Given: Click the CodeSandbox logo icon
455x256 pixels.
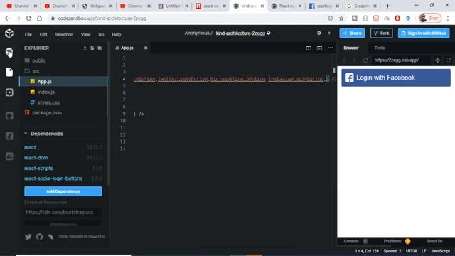Looking at the screenshot, I should [9, 33].
